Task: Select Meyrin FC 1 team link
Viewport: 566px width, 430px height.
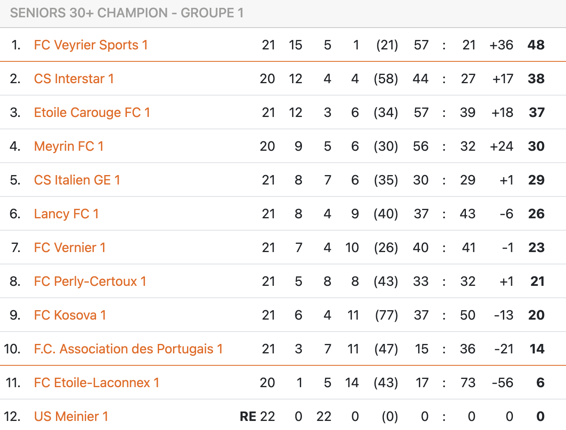Action: point(69,146)
